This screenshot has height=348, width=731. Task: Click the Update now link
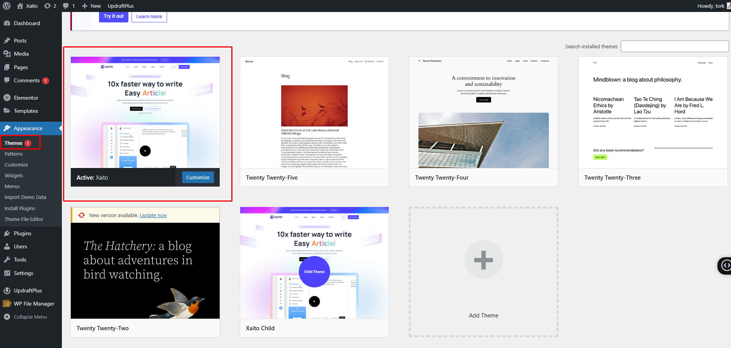point(153,216)
